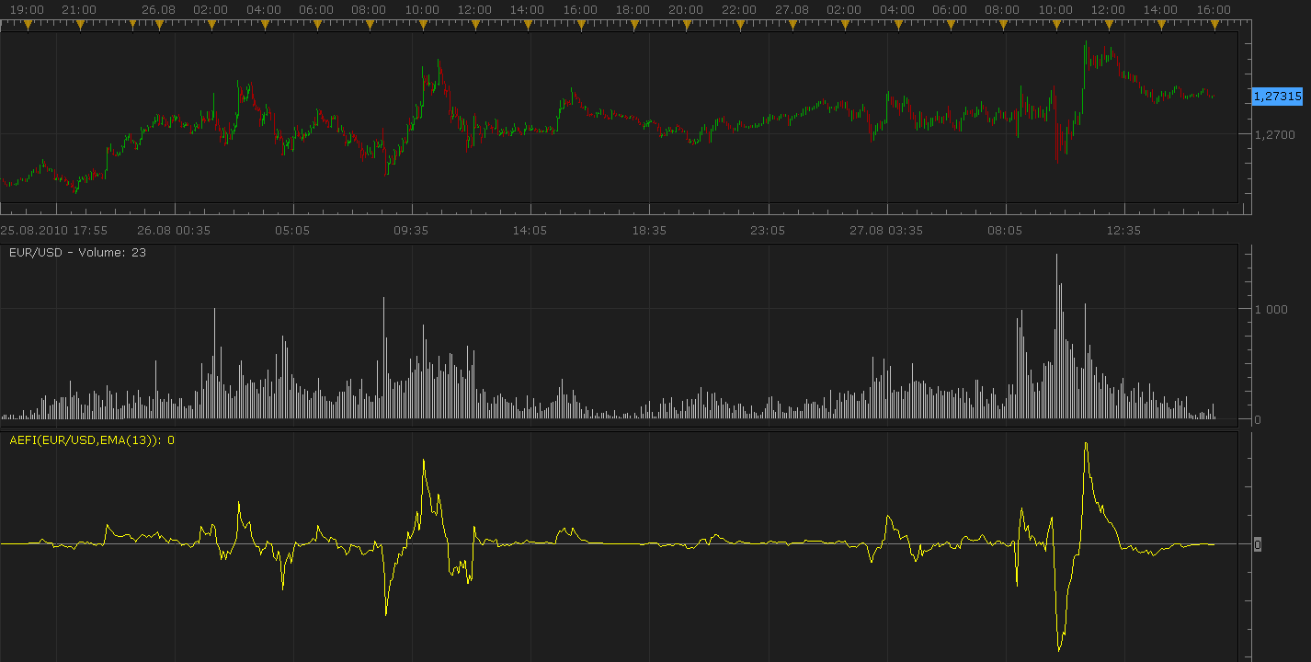1311x662 pixels.
Task: Select the timeline marker under 18:00
Action: click(634, 25)
